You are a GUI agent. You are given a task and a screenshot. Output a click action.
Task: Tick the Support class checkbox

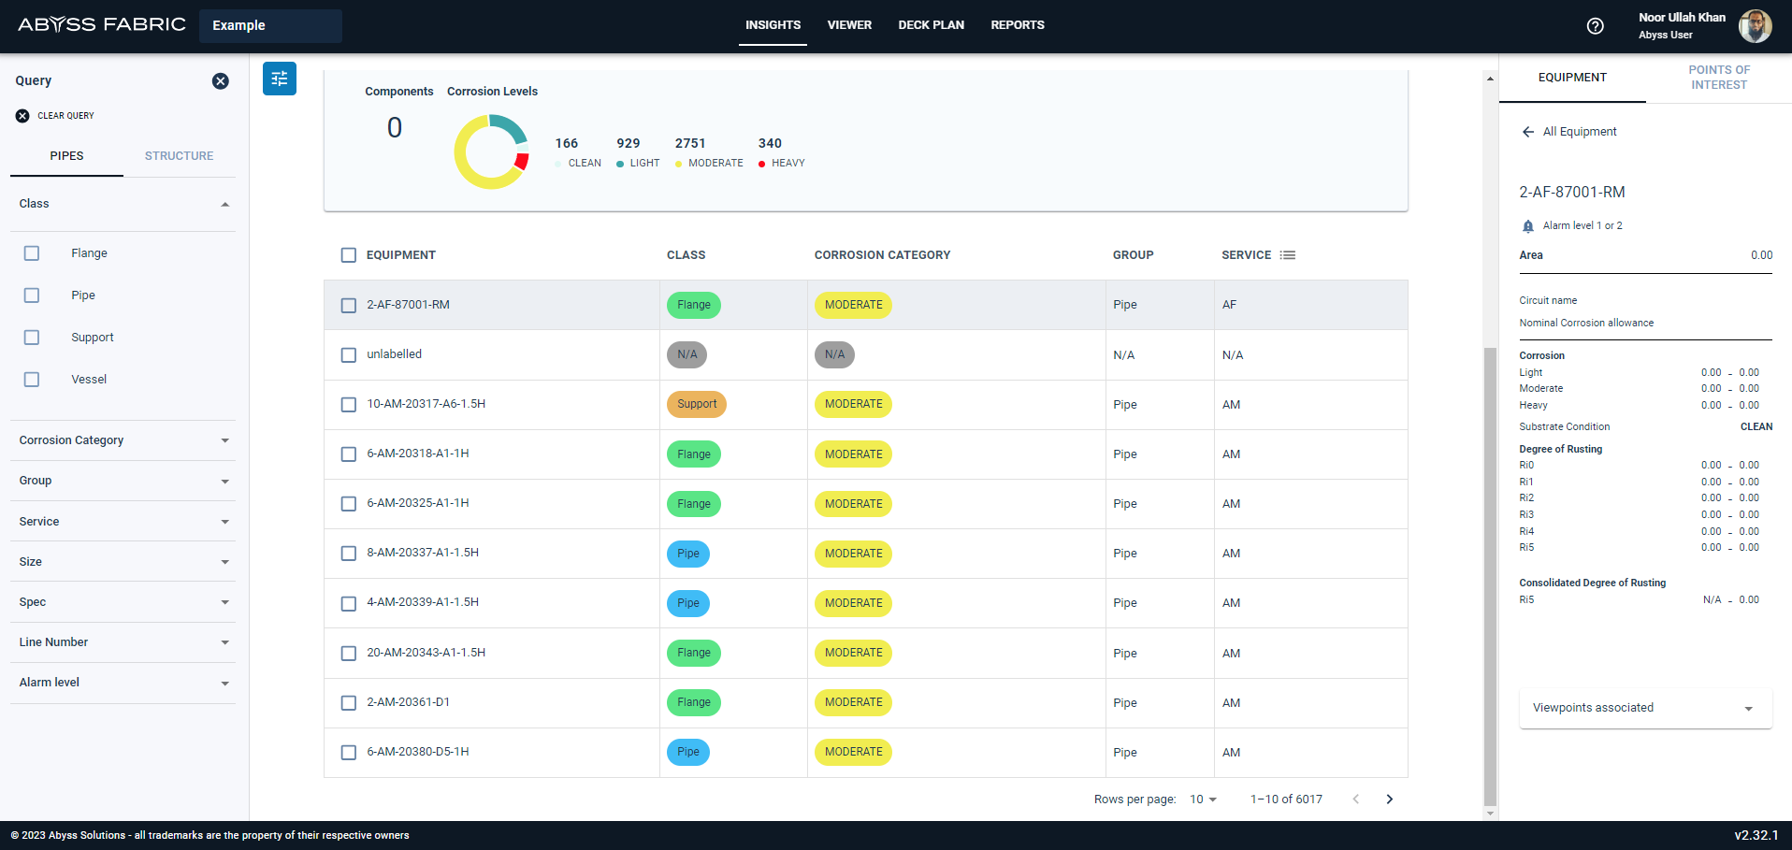click(32, 338)
